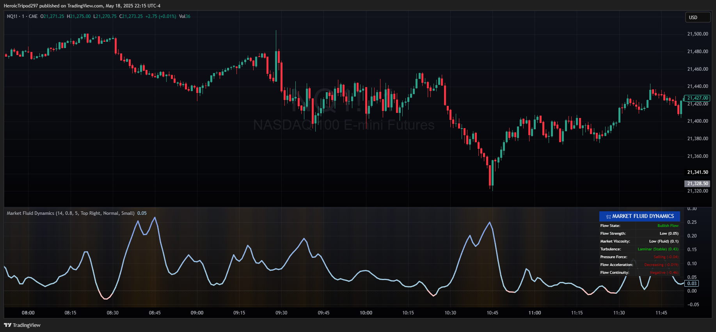
Task: Click the 21,500.00 price axis label
Action: click(x=698, y=34)
